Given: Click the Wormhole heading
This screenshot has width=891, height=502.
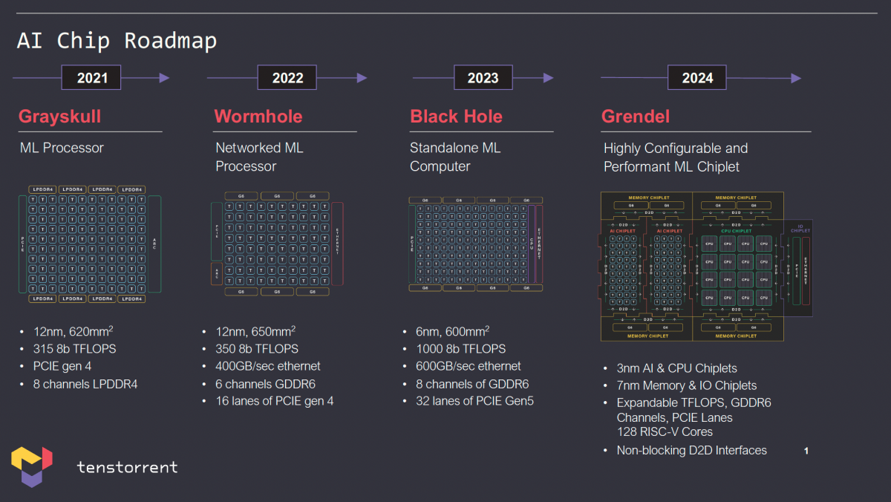Looking at the screenshot, I should [258, 117].
